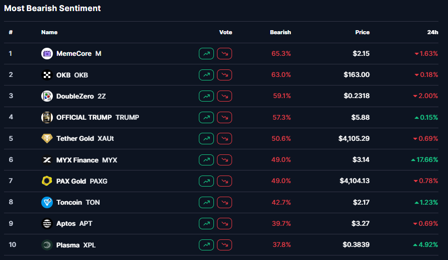Click the Name column header
The image size is (448, 260).
tap(49, 32)
